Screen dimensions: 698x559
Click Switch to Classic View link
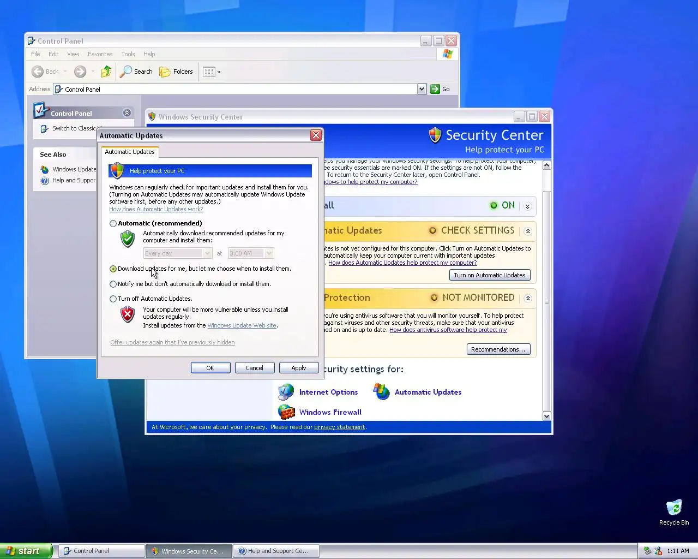[75, 128]
